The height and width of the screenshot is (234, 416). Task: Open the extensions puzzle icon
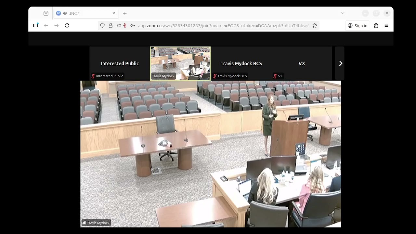coord(376,26)
